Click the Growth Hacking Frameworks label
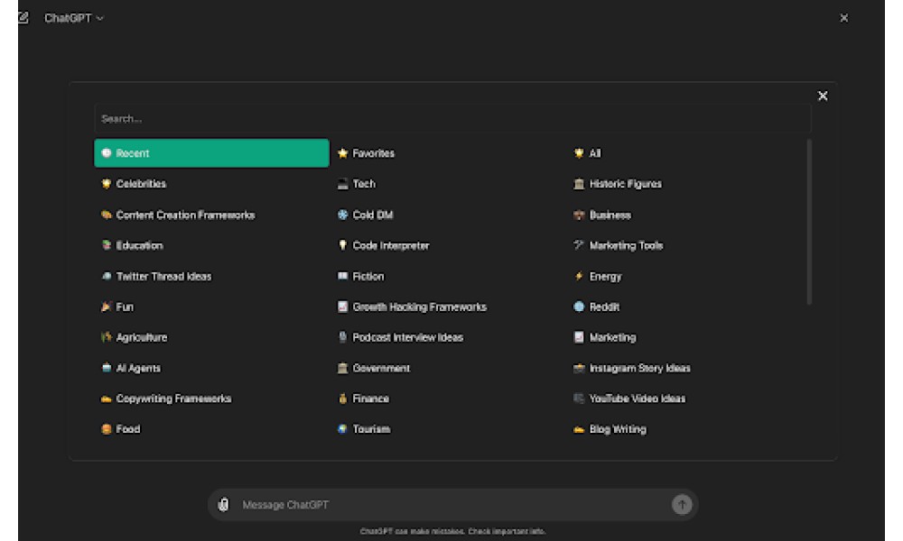The width and height of the screenshot is (903, 541). click(x=420, y=307)
